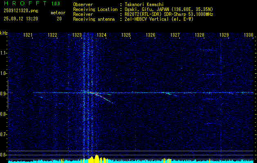
Task: Click receiver R820T2(RTL-SDR) SDR-Sharp 53.1000MHz
Action: [x=169, y=14]
